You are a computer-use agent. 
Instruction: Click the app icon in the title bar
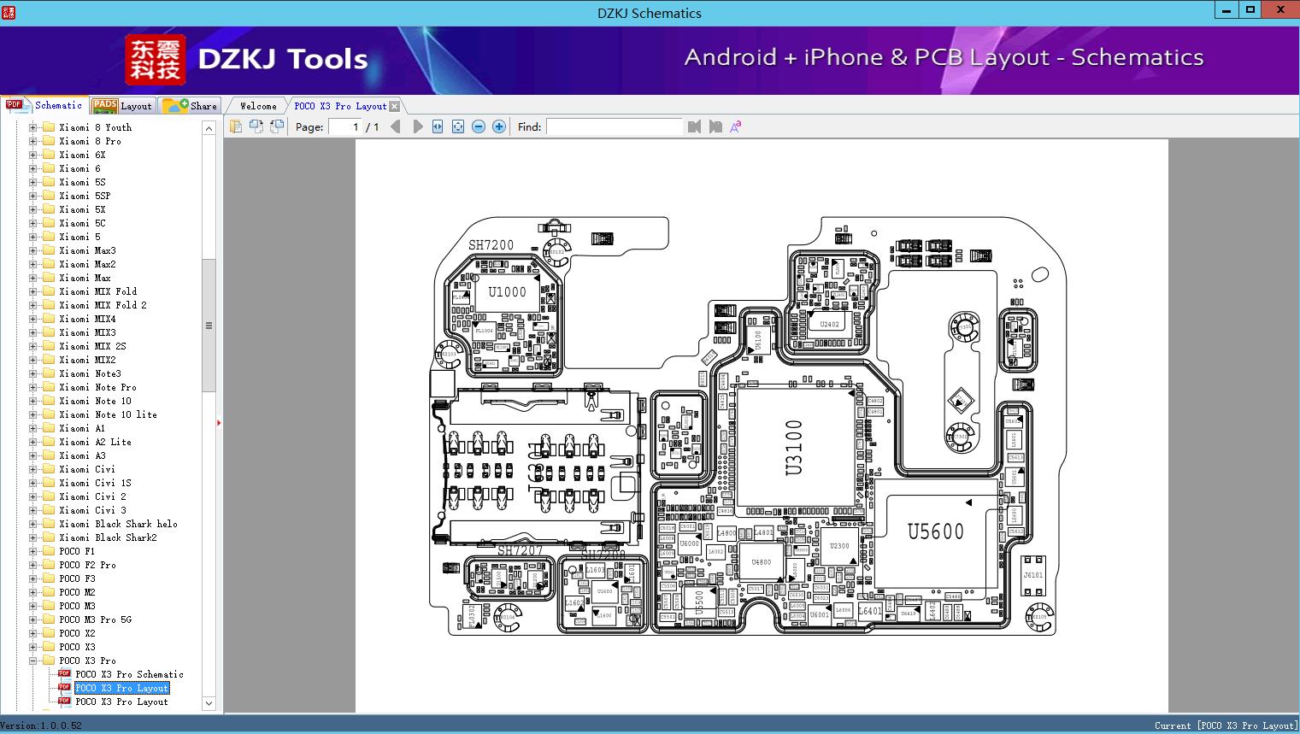[x=8, y=12]
